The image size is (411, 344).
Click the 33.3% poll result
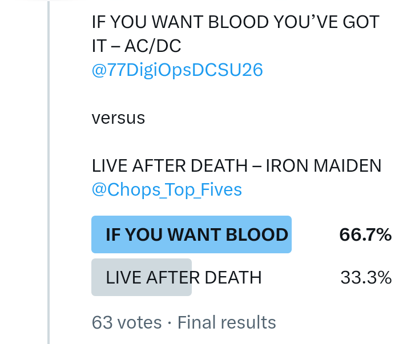click(366, 278)
